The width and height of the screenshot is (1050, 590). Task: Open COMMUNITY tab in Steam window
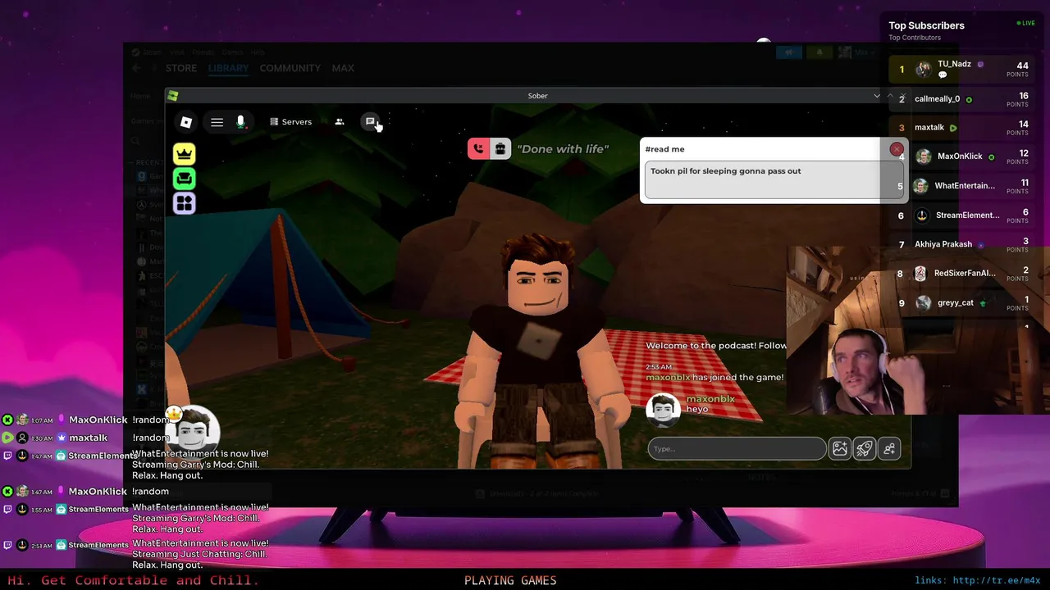290,68
